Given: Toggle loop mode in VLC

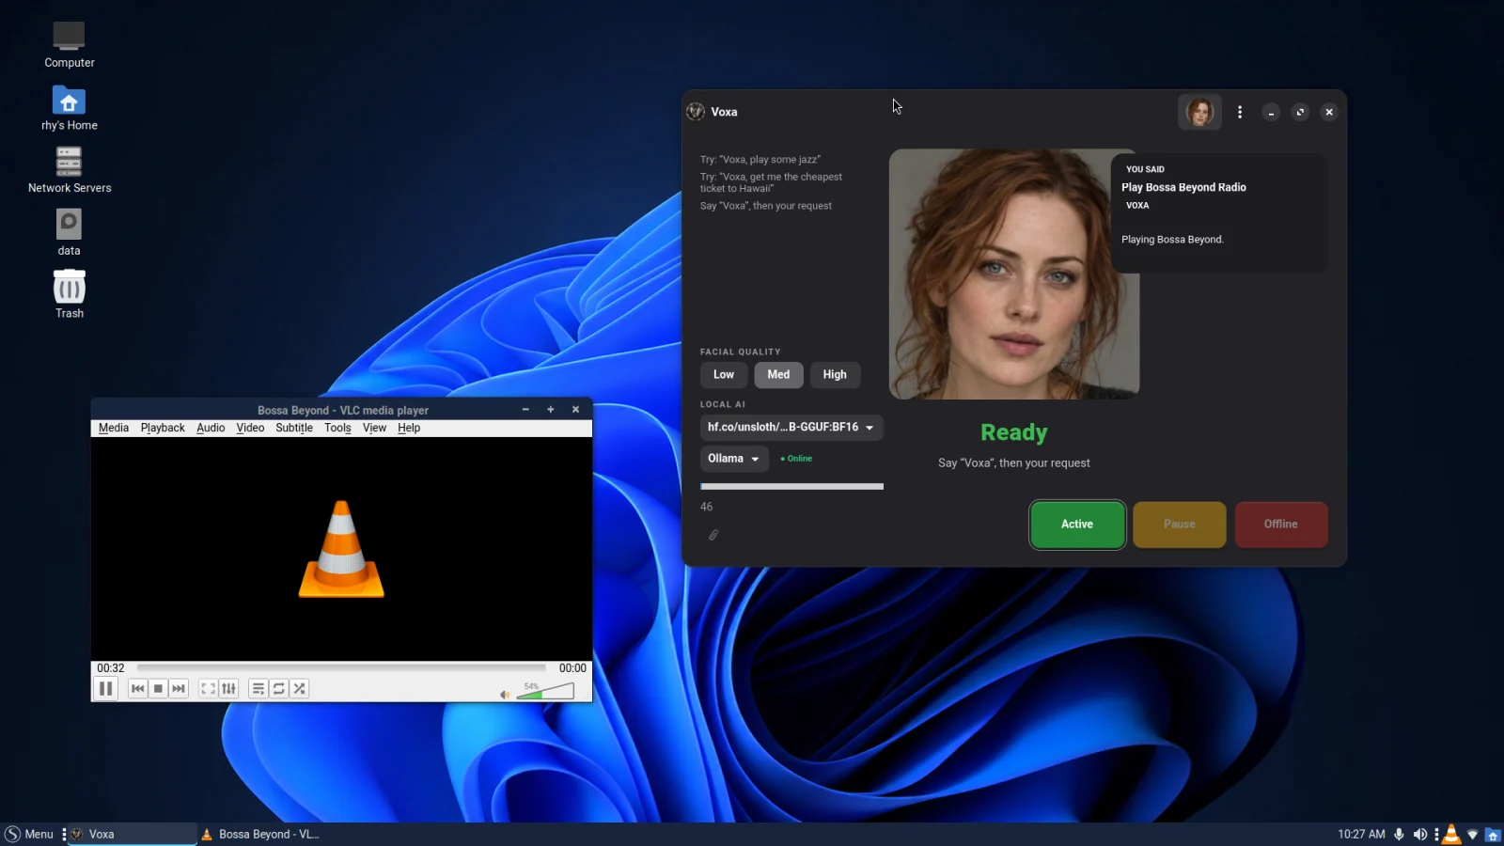Looking at the screenshot, I should coord(278,689).
